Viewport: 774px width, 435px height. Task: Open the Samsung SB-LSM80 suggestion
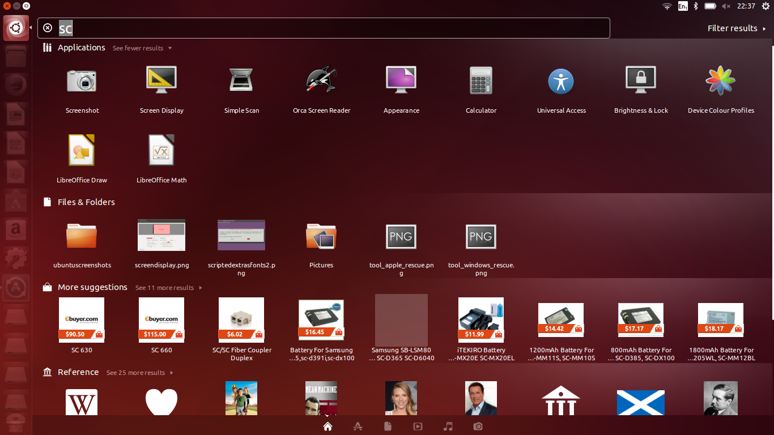[x=401, y=329]
